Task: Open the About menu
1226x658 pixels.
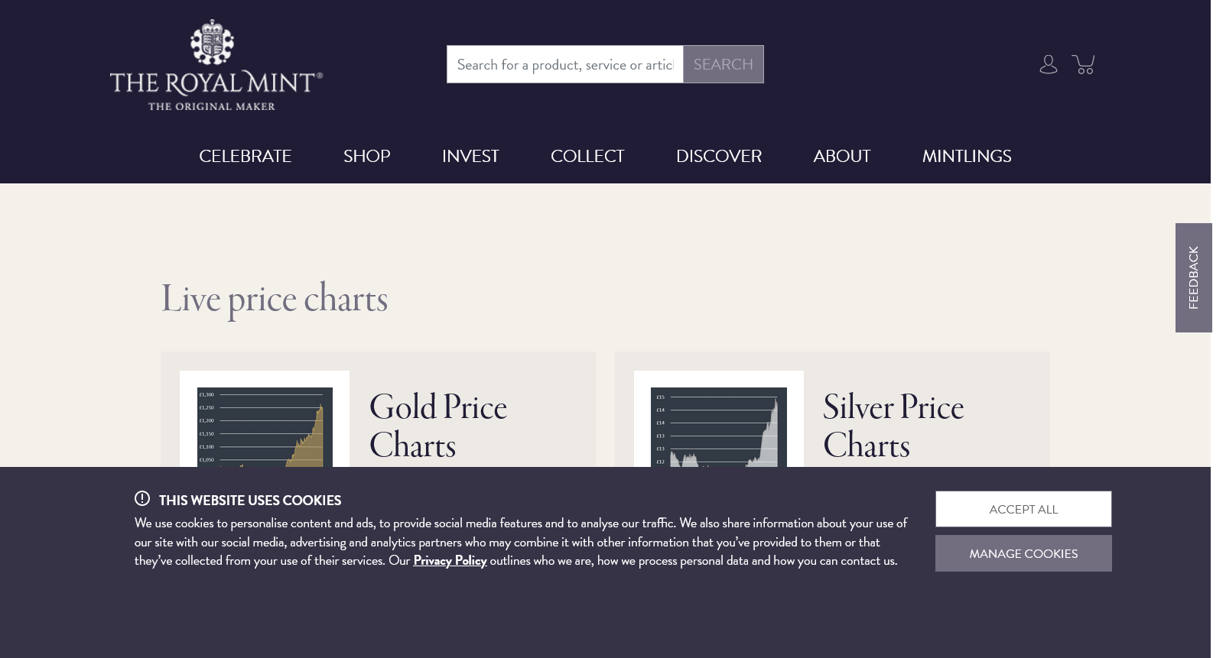Action: click(x=841, y=156)
